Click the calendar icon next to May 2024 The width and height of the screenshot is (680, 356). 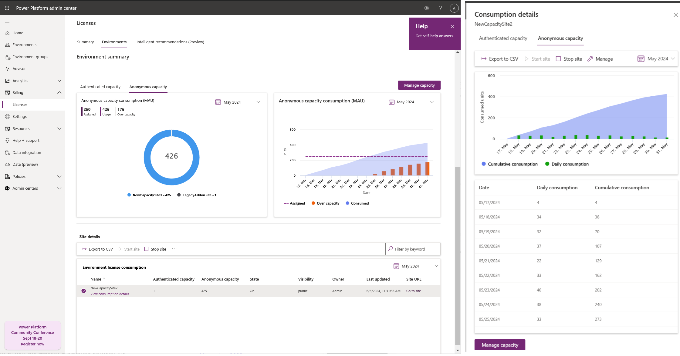pos(641,58)
